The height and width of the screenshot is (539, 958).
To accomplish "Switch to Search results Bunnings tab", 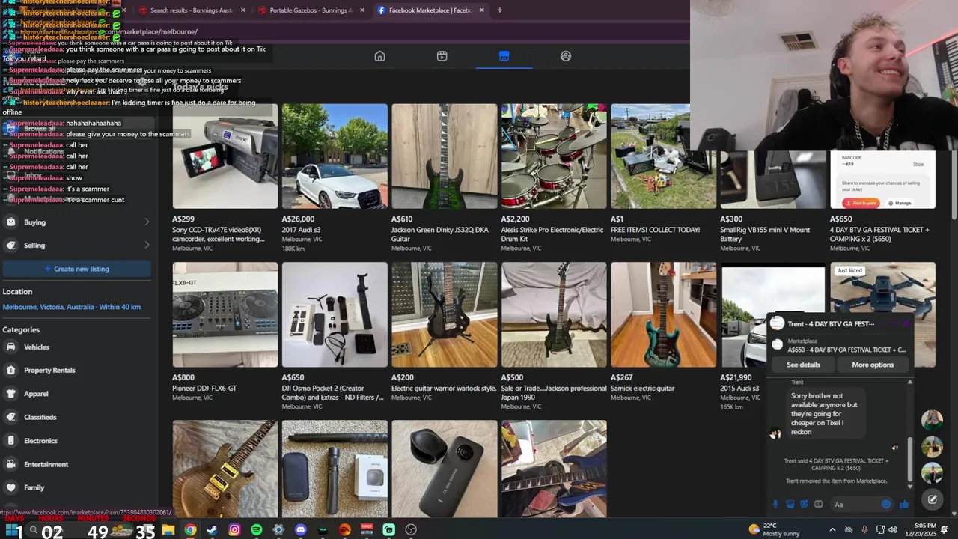I will (192, 10).
